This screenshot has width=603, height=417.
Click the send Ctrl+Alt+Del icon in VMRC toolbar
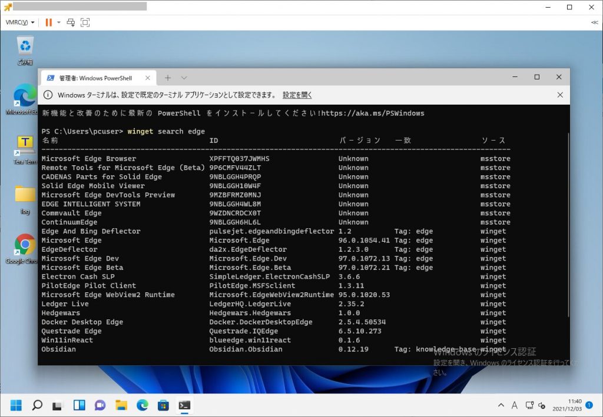coord(71,23)
